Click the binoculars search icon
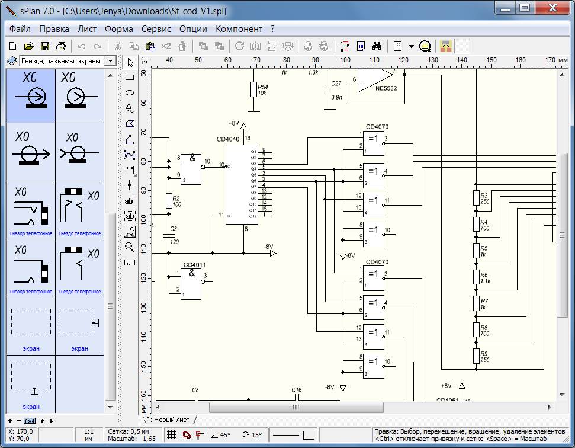The image size is (575, 448). click(377, 46)
